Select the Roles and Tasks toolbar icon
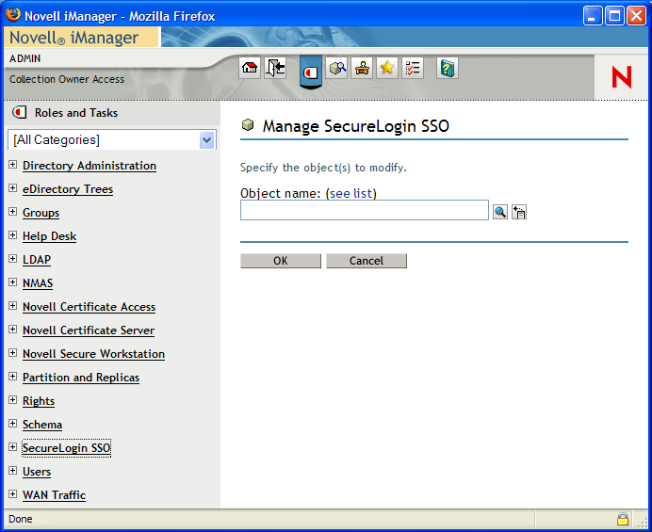Viewport: 652px width, 532px height. (x=311, y=72)
